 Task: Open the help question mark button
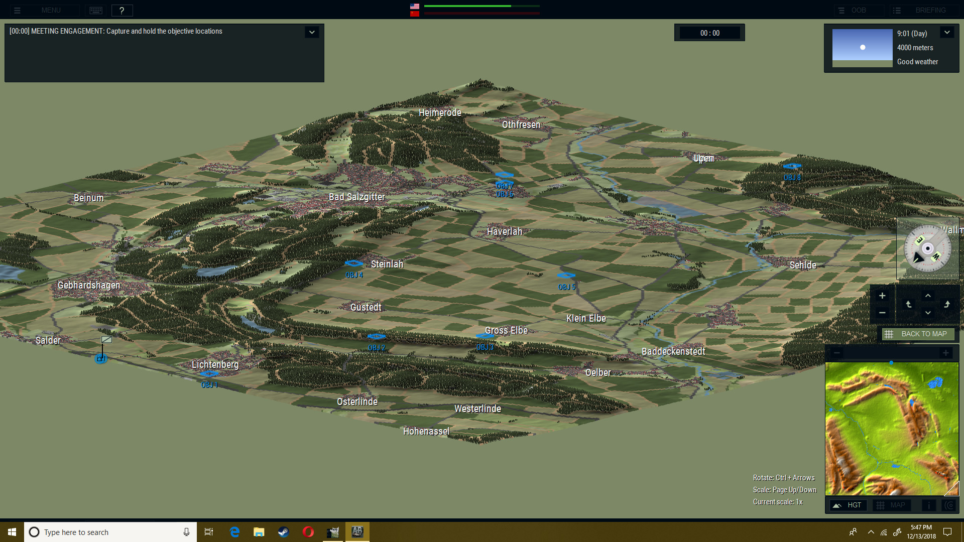(x=122, y=10)
